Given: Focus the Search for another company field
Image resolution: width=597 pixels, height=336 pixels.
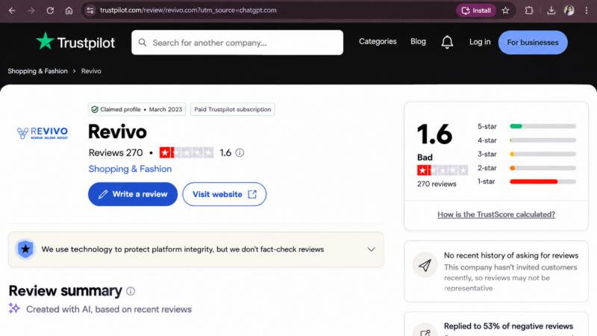Looking at the screenshot, I should 237,43.
